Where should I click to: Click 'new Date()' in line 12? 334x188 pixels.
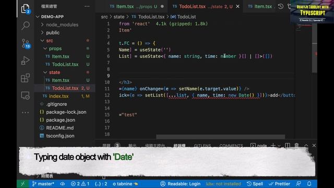coord(241,95)
